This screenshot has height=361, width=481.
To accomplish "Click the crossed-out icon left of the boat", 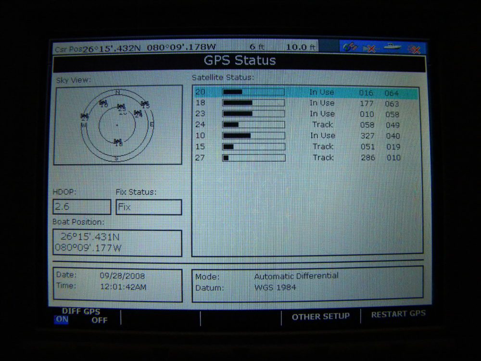I will pyautogui.click(x=370, y=48).
